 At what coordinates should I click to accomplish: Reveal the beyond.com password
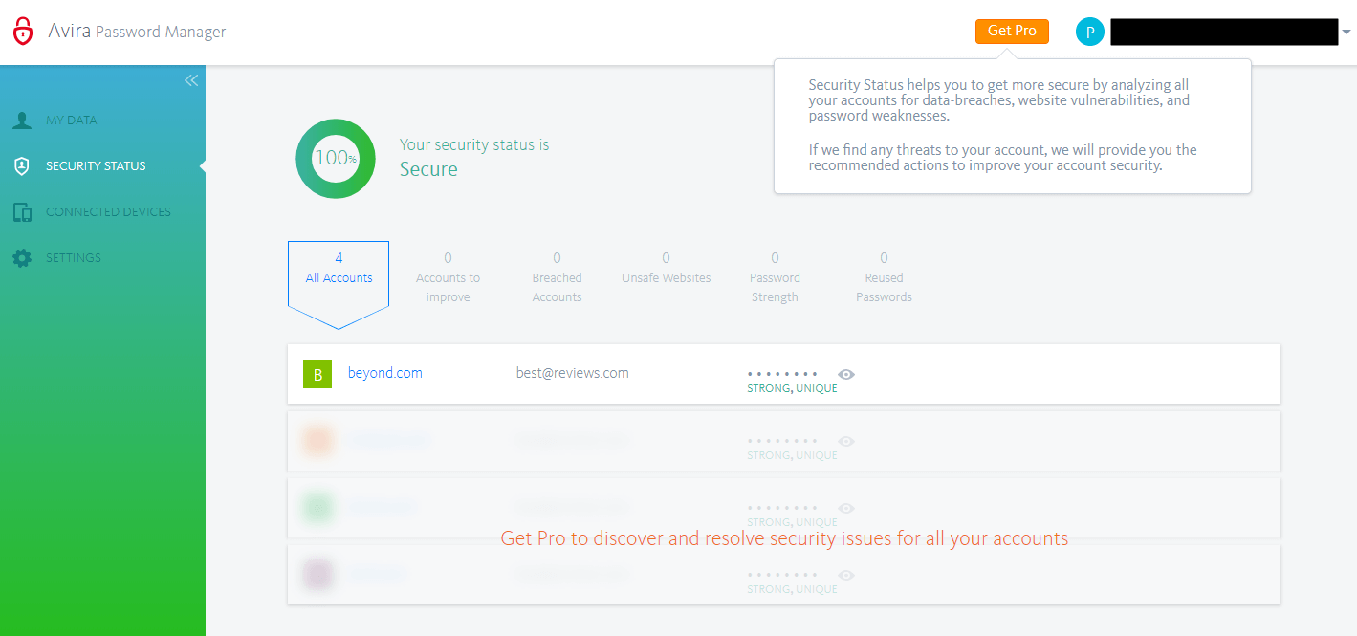click(x=845, y=373)
